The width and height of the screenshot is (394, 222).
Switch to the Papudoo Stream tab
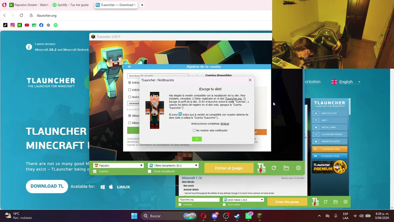pos(29,5)
